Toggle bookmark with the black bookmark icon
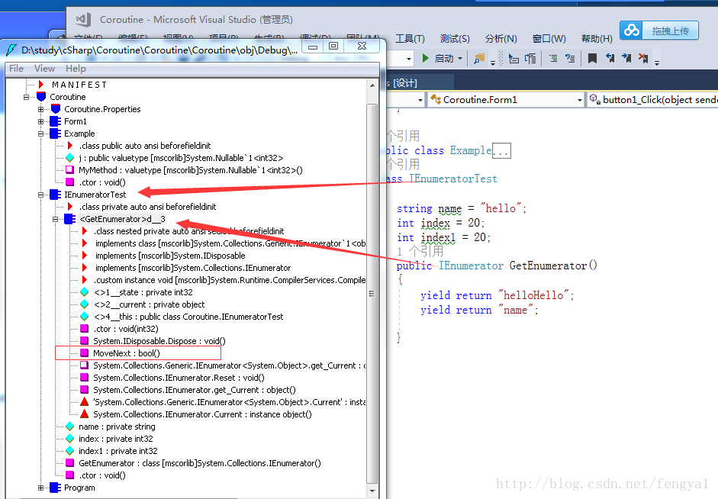The image size is (718, 499). tap(592, 58)
